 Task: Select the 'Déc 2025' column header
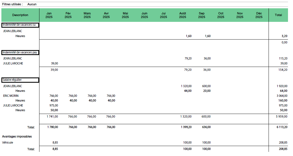(x=259, y=15)
